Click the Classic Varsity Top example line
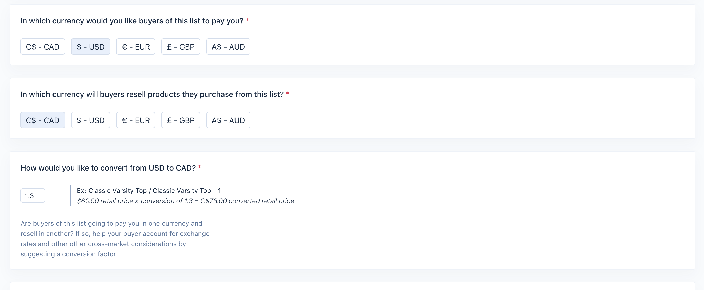Viewport: 704px width, 290px height. [x=149, y=191]
